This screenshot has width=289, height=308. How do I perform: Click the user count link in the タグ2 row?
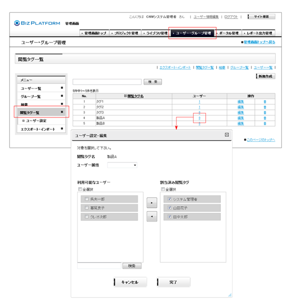(199, 107)
